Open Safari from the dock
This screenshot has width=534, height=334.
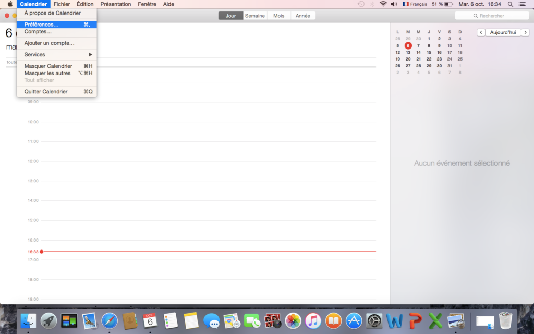(110, 320)
